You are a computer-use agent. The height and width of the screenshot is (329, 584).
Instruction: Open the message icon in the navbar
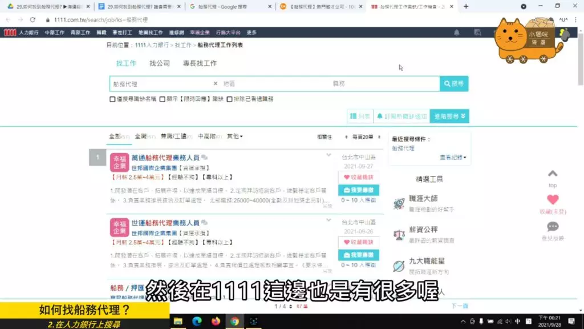coord(477,33)
